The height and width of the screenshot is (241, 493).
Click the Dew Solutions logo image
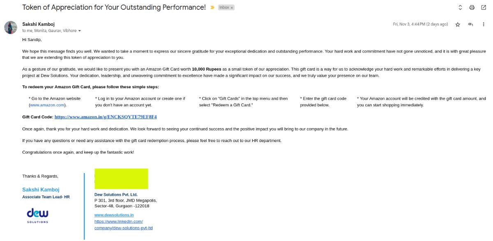click(37, 216)
